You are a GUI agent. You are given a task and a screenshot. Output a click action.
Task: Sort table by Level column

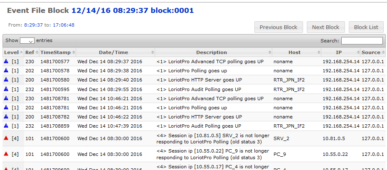(13, 52)
